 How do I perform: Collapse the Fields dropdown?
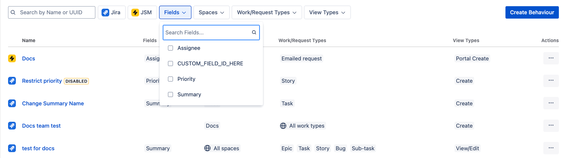tap(175, 12)
